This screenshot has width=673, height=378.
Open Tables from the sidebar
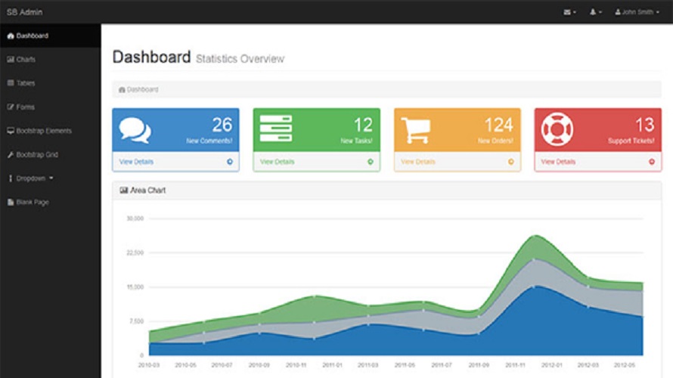pos(50,83)
